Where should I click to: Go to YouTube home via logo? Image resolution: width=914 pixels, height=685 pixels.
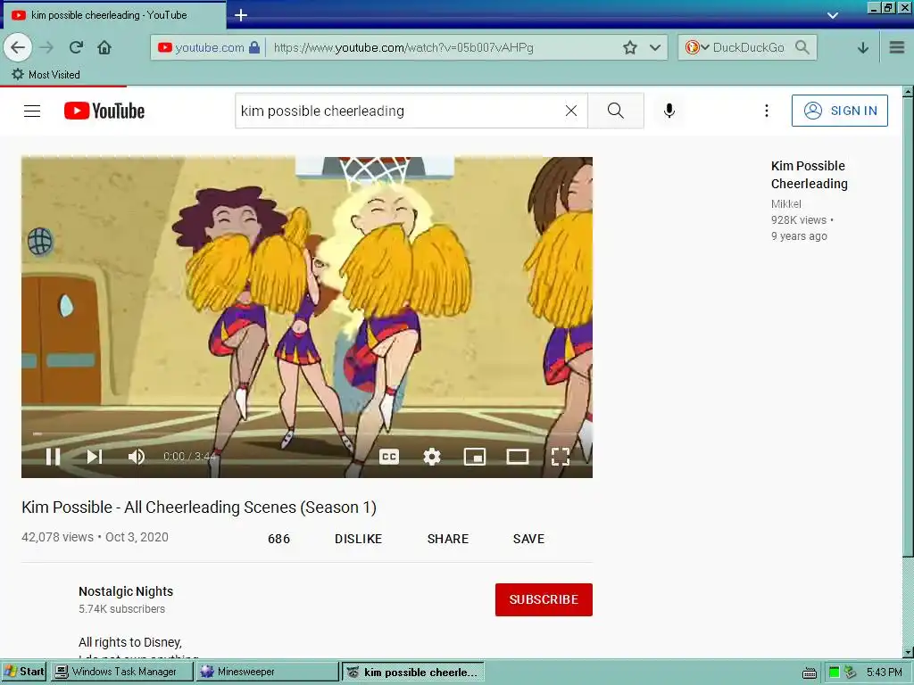click(104, 111)
